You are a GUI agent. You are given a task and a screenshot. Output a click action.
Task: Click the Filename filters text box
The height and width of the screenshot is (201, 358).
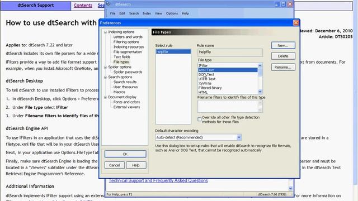click(230, 107)
